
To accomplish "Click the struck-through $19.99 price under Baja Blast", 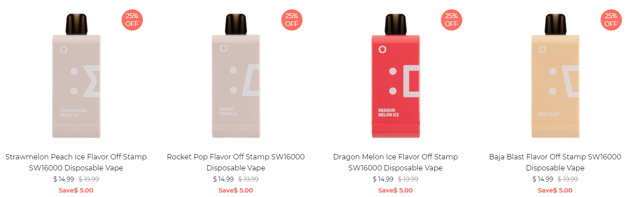I will (x=568, y=179).
